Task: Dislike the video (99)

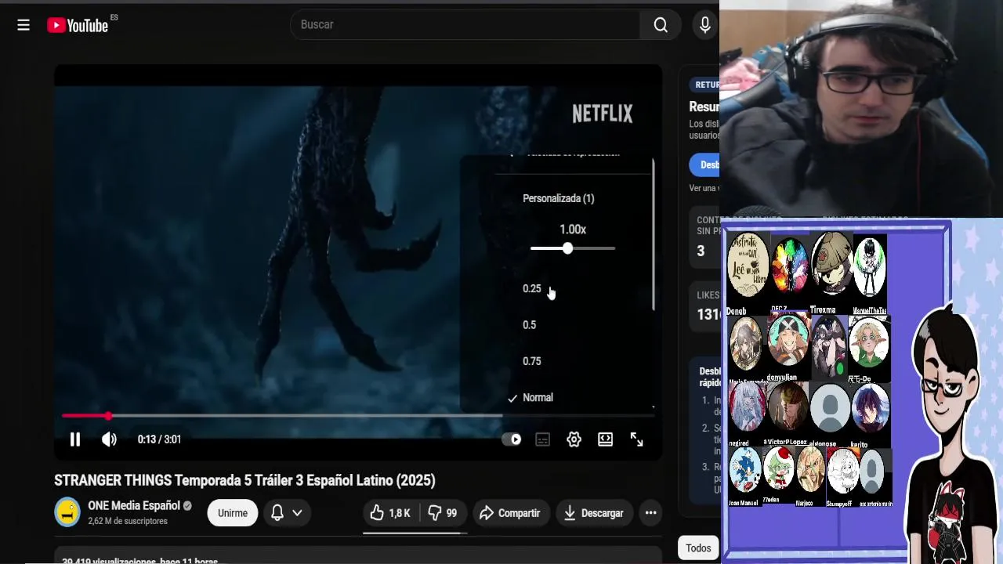Action: [443, 513]
